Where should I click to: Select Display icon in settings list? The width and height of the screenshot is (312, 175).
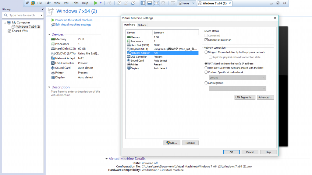tap(129, 68)
